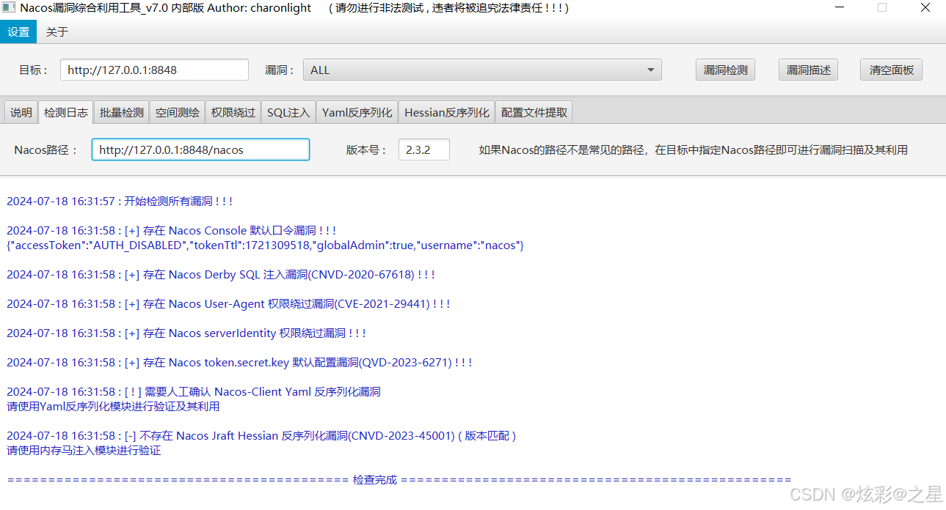The height and width of the screenshot is (510, 946).
Task: Click the Nacos路径 label
Action: (46, 149)
